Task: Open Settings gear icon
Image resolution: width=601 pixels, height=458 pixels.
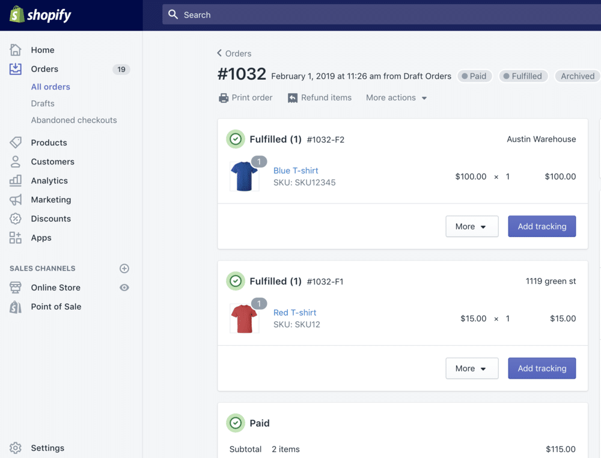Action: click(16, 448)
